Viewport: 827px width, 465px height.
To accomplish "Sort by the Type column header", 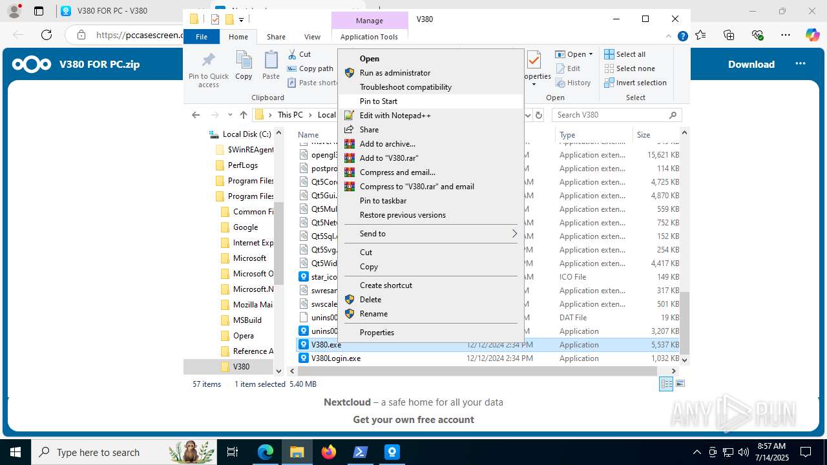I will (x=593, y=135).
